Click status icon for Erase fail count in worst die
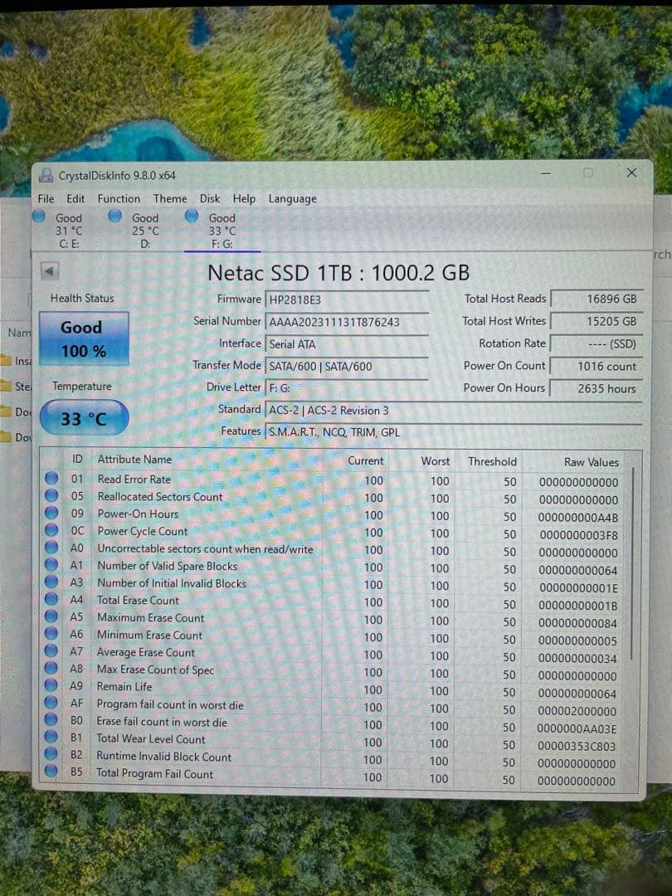The image size is (672, 896). (x=51, y=718)
